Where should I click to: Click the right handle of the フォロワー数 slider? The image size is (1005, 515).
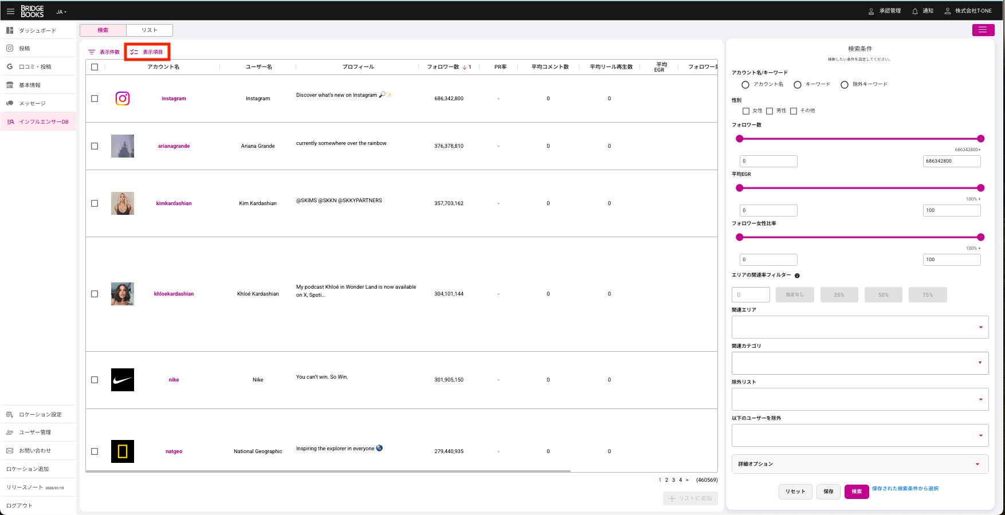(980, 139)
